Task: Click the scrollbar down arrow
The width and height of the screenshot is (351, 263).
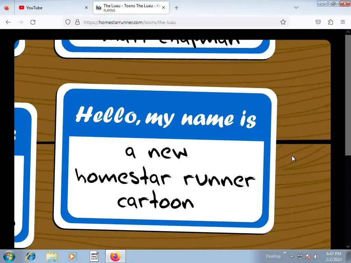Action: click(x=348, y=247)
